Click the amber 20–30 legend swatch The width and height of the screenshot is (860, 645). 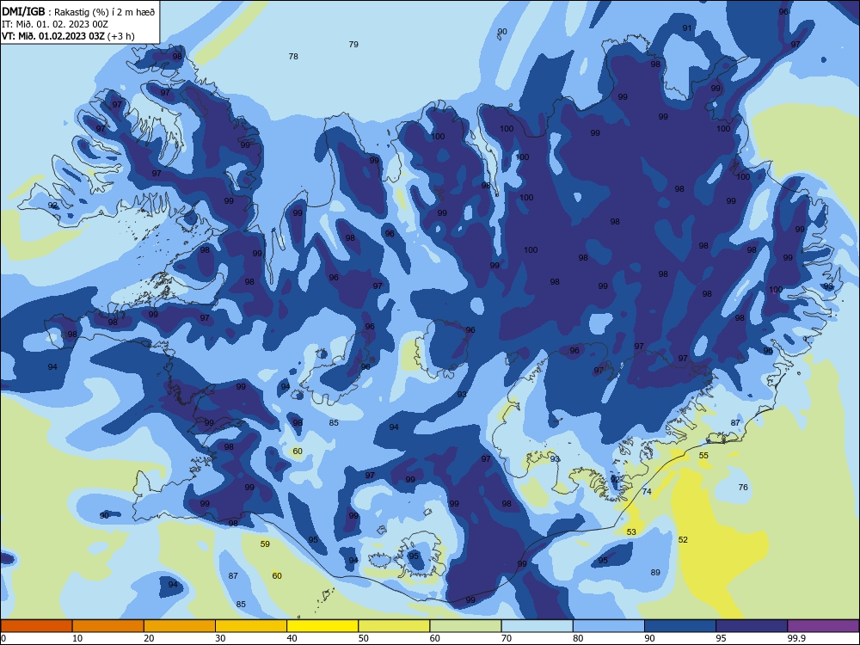point(180,626)
